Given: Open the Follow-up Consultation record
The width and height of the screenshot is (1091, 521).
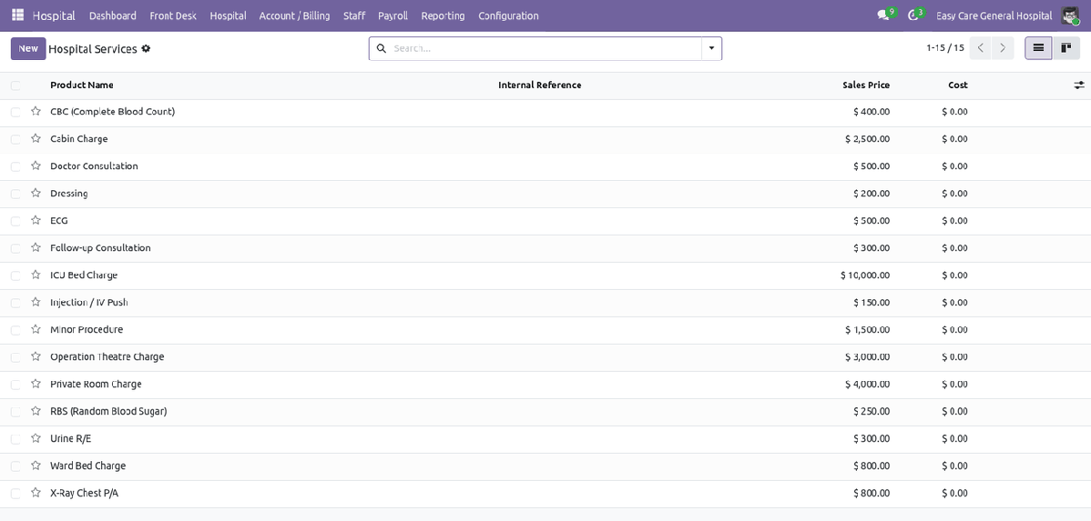Looking at the screenshot, I should [x=100, y=247].
